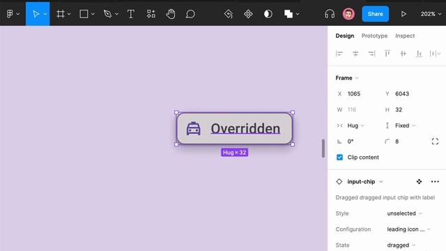
Task: Expand boolean operations dropdown chevron
Action: 298,14
